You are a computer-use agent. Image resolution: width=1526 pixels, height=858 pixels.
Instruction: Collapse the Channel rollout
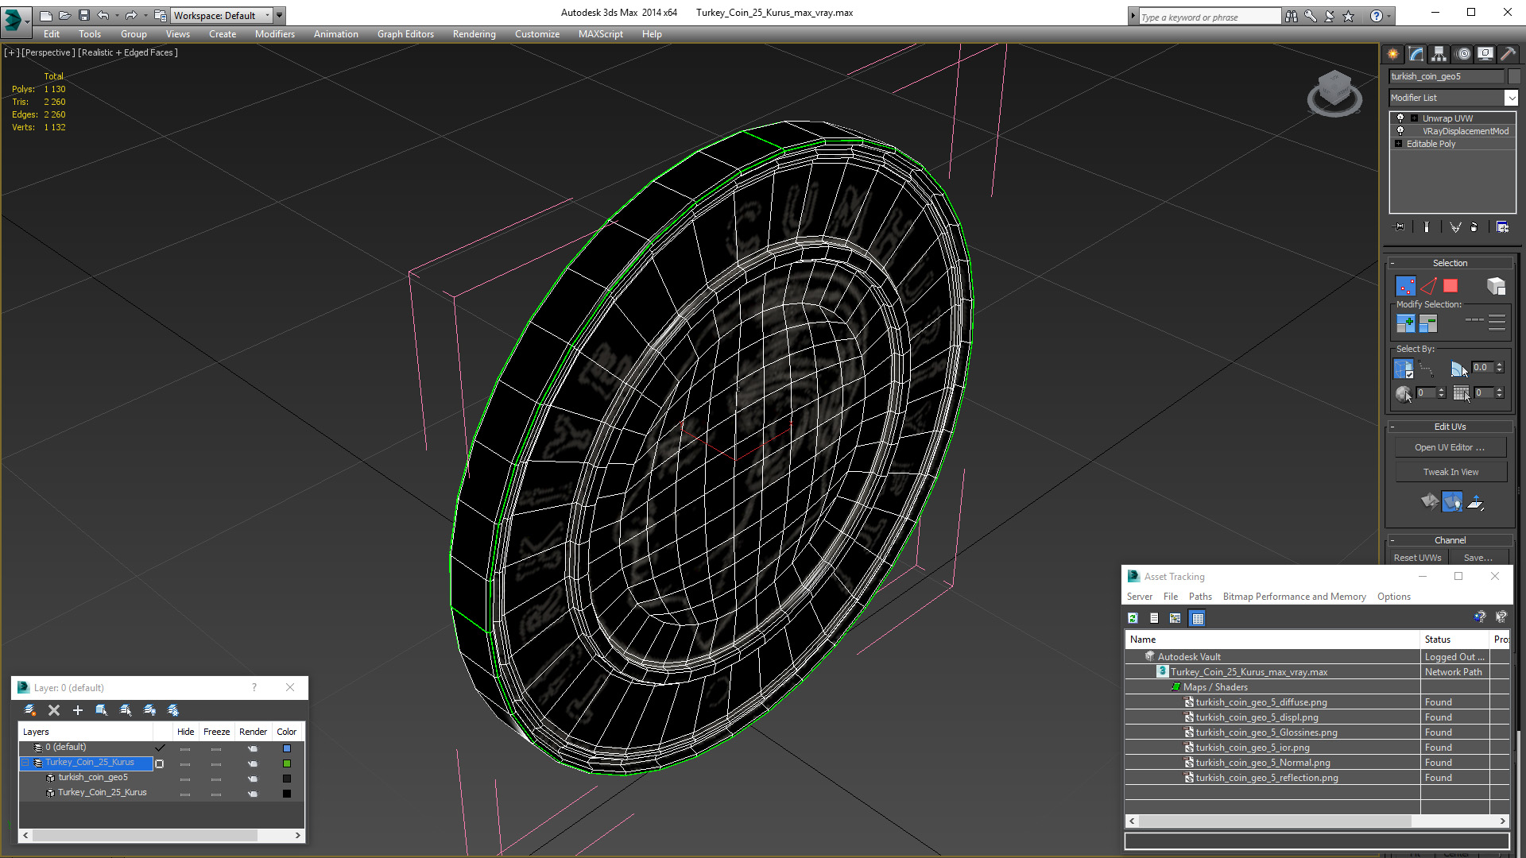pos(1450,540)
